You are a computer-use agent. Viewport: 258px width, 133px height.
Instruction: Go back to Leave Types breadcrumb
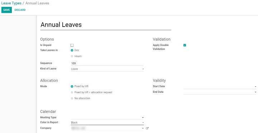(x=11, y=3)
